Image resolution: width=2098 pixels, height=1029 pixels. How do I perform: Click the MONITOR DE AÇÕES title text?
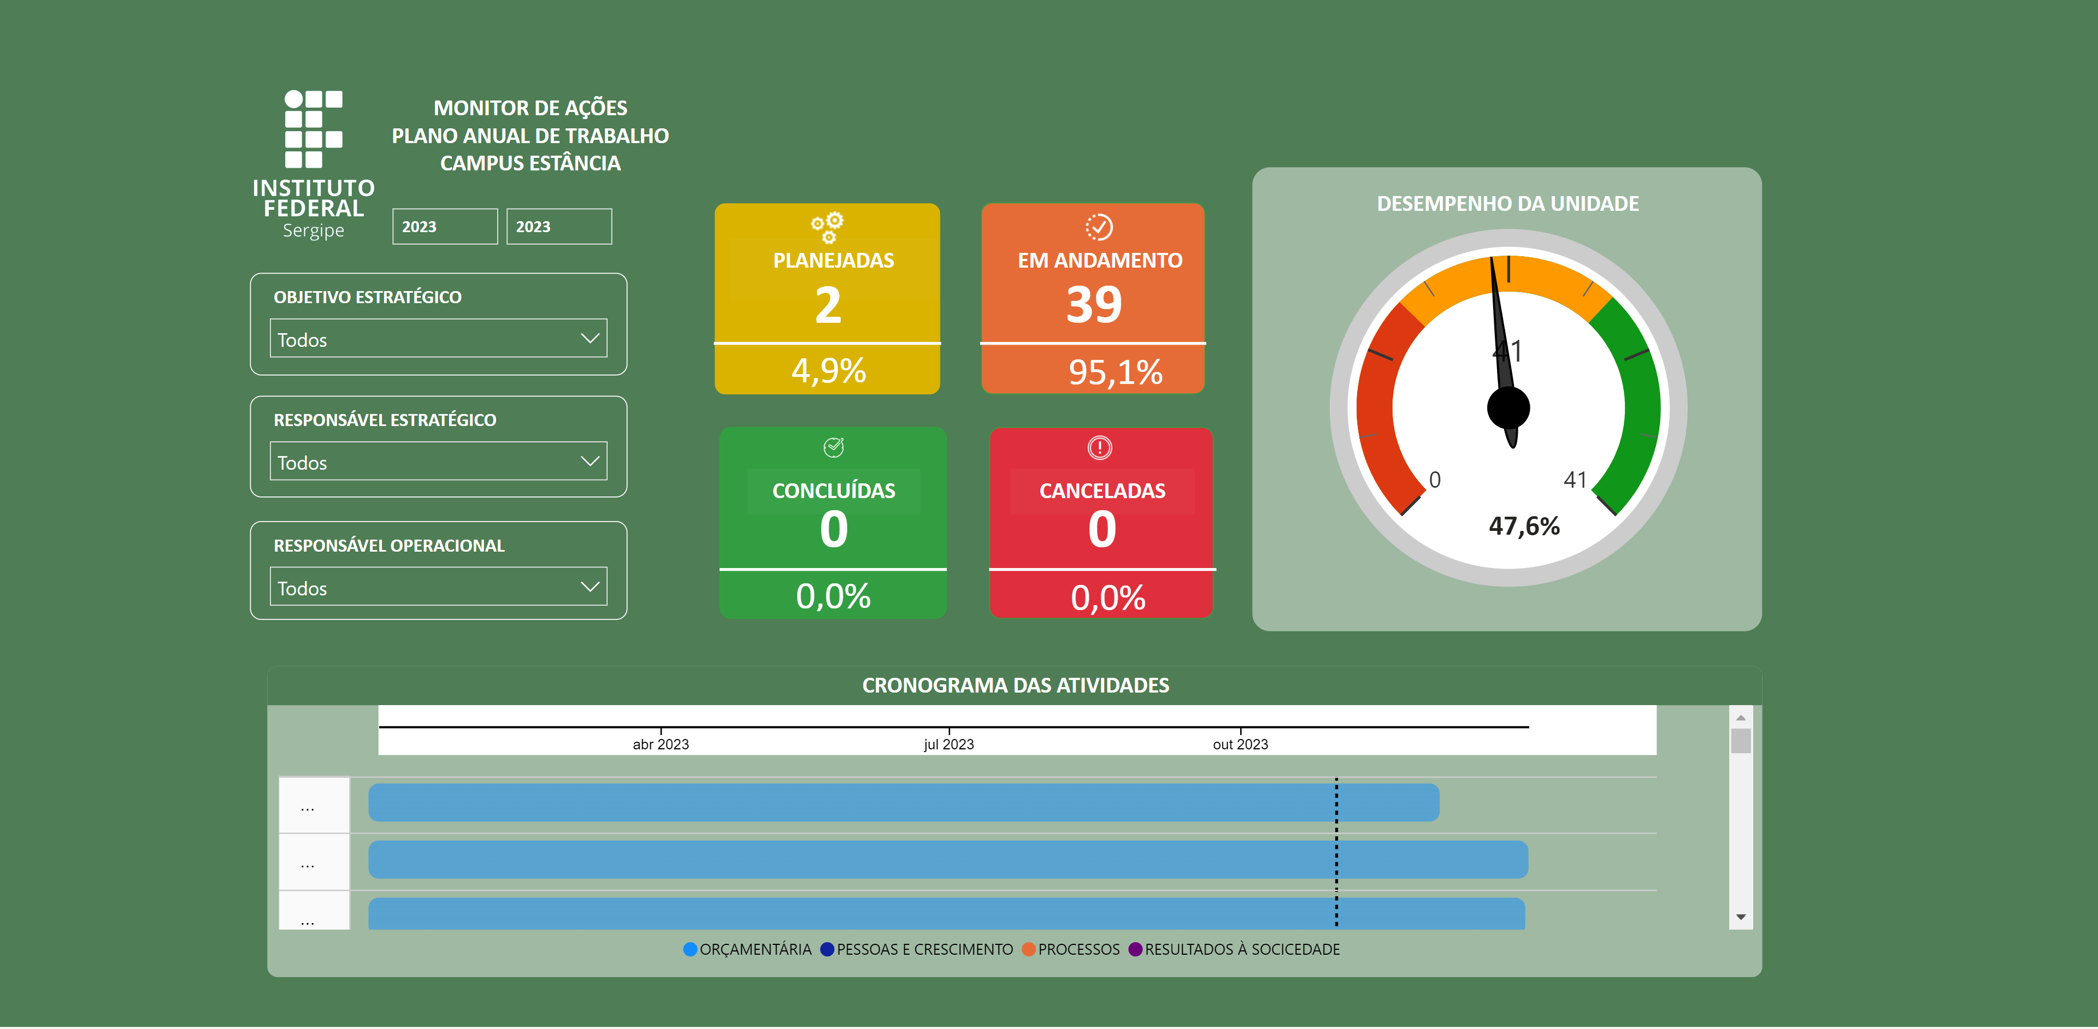click(x=530, y=108)
